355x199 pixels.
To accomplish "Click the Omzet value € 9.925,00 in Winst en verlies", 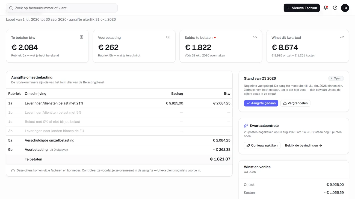I will 335,185.
